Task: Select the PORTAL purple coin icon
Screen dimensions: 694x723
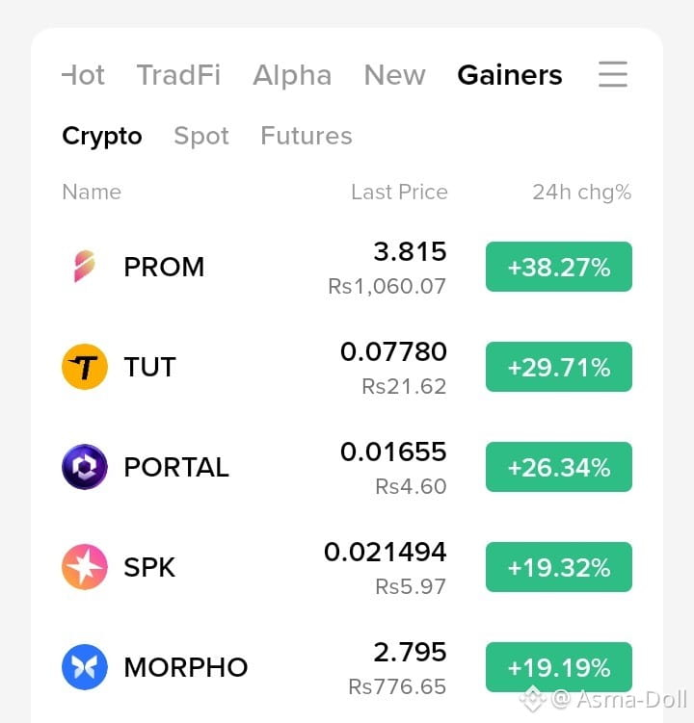Action: pyautogui.click(x=85, y=467)
